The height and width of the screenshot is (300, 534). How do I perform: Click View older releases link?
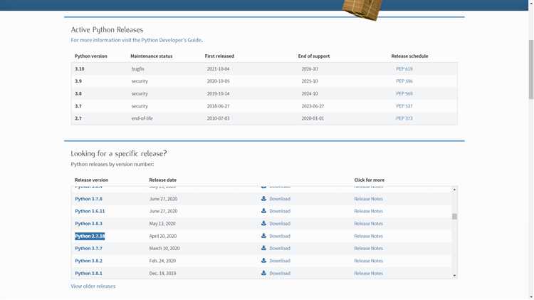pos(93,286)
